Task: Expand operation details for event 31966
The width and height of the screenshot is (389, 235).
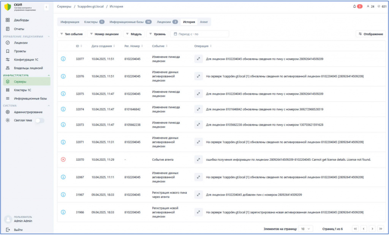Action: pyautogui.click(x=198, y=212)
